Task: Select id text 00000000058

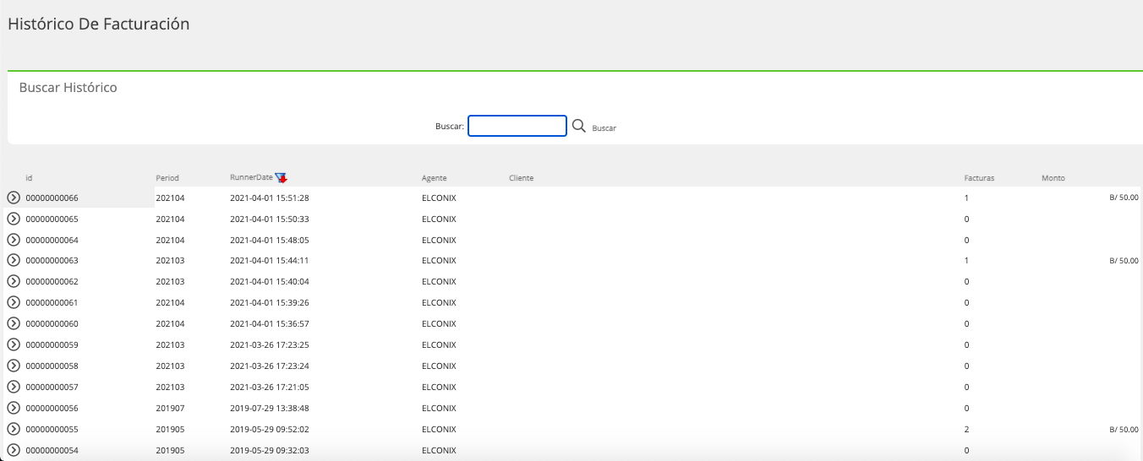Action: [52, 366]
